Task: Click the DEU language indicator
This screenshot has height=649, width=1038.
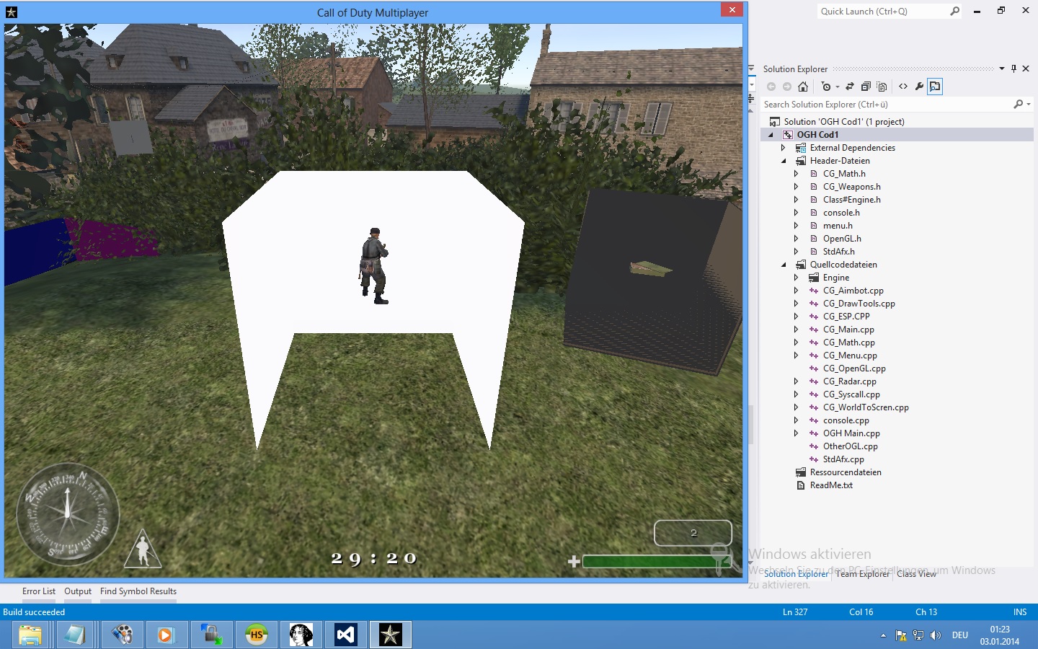Action: click(960, 635)
